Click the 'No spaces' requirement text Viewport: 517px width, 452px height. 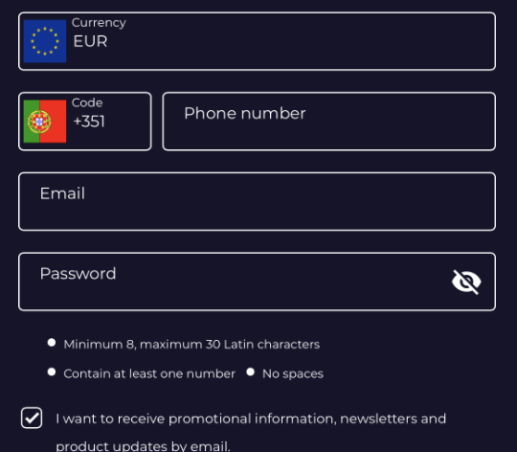[293, 373]
